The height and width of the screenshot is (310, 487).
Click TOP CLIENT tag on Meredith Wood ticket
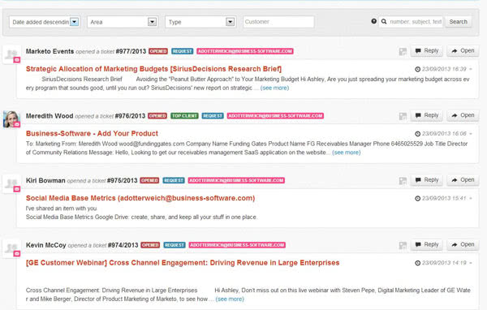(x=184, y=116)
